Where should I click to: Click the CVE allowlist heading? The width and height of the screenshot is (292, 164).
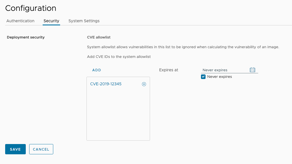(x=99, y=37)
